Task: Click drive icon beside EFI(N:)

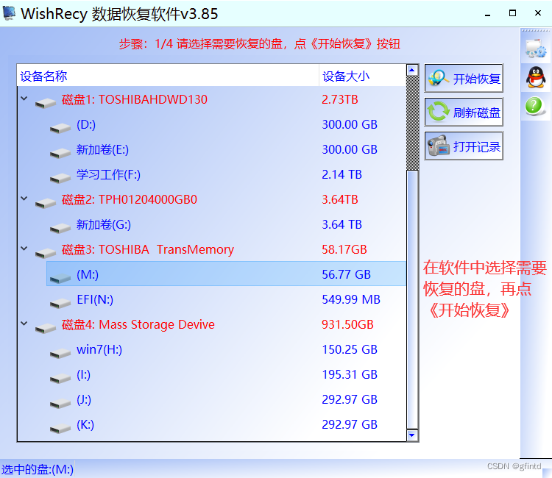Action: point(60,303)
